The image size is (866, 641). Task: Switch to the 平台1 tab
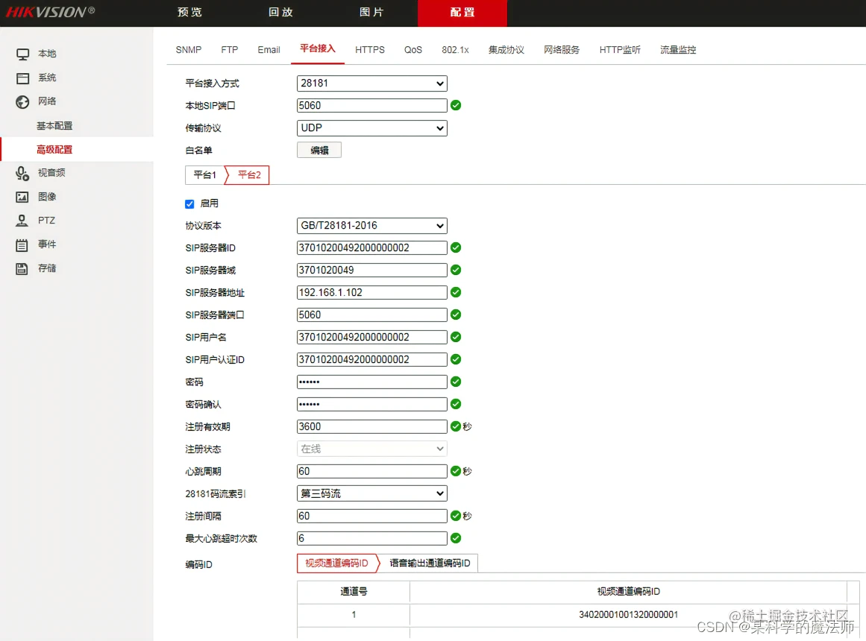click(204, 174)
